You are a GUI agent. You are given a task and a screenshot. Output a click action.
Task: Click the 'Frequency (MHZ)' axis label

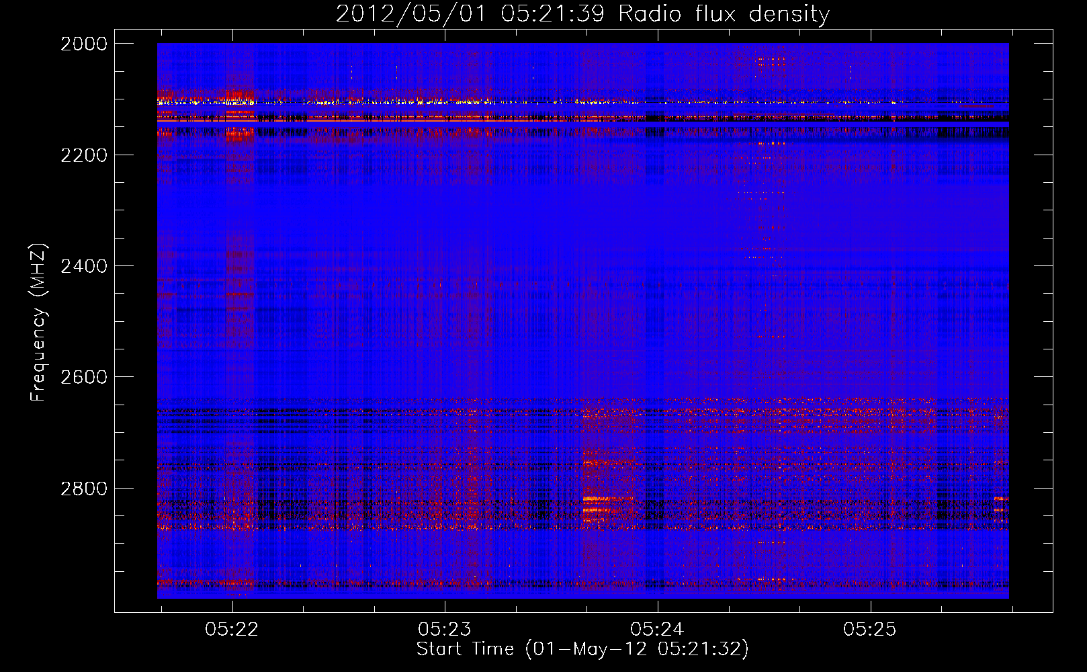tap(39, 323)
